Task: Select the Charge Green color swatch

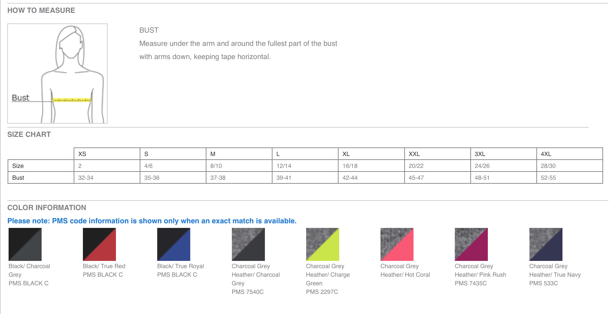Action: pyautogui.click(x=323, y=244)
